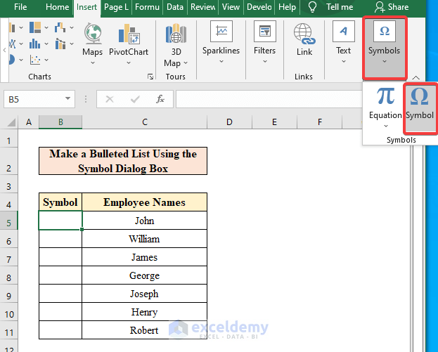Insert a Link using the globe icon
This screenshot has width=438, height=352.
(304, 34)
